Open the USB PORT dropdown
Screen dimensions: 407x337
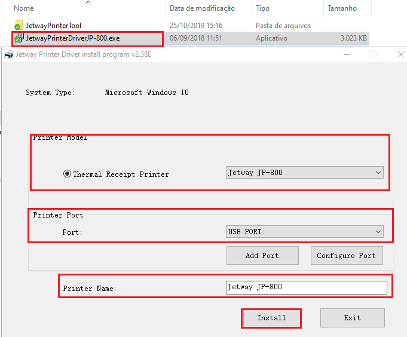point(304,231)
